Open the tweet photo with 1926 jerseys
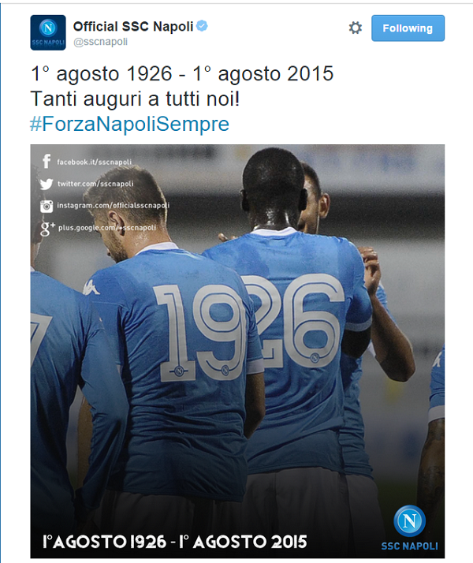Viewport: 473px width, 563px height. coord(237,351)
